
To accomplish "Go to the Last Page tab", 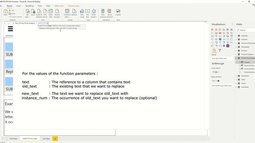I will [x=46, y=139].
